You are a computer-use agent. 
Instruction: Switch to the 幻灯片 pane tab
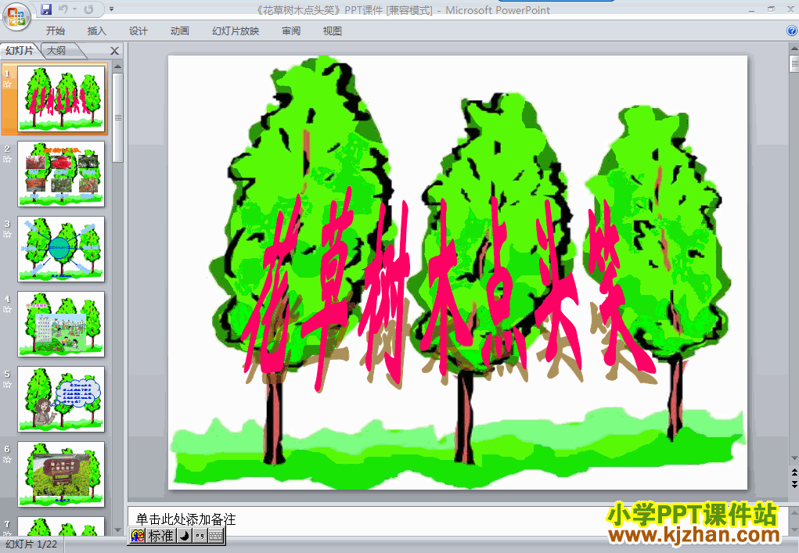coord(20,50)
